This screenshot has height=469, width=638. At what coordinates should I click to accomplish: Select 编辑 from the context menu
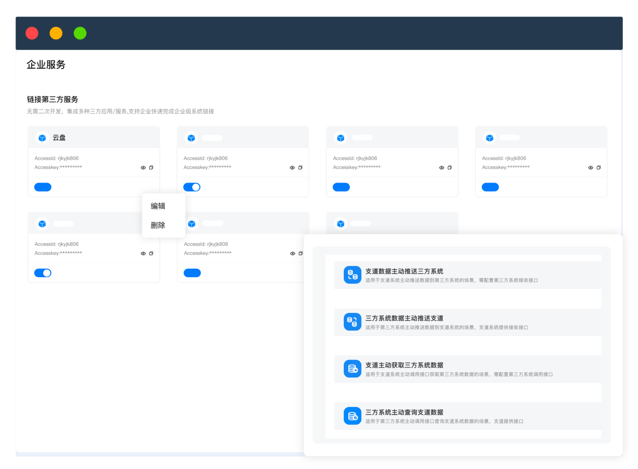click(x=158, y=206)
